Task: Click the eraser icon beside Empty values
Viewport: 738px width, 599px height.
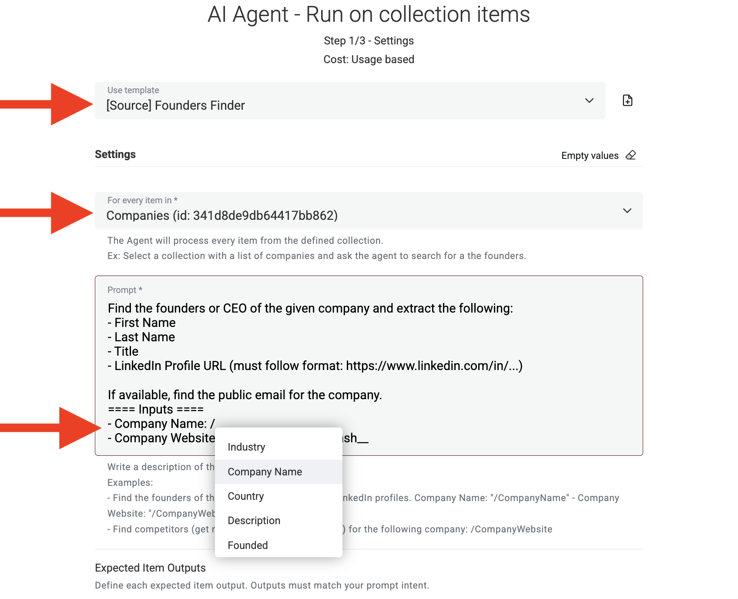Action: tap(631, 155)
